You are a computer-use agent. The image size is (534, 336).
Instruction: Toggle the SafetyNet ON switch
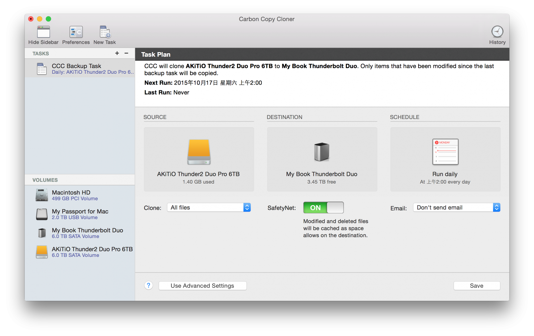[x=323, y=208]
